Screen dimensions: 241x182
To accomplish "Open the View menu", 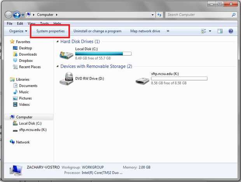I will [31, 23].
